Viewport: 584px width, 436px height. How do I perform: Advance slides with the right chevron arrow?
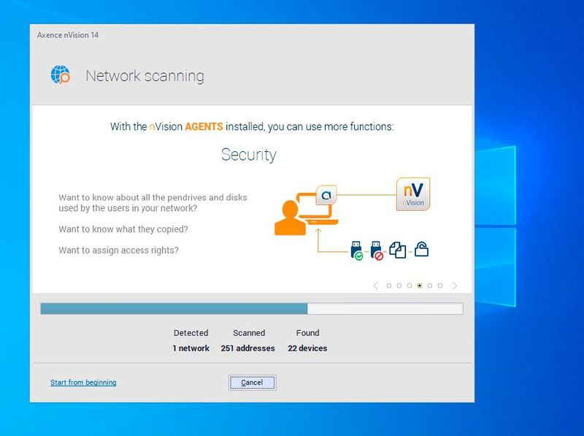coord(455,286)
